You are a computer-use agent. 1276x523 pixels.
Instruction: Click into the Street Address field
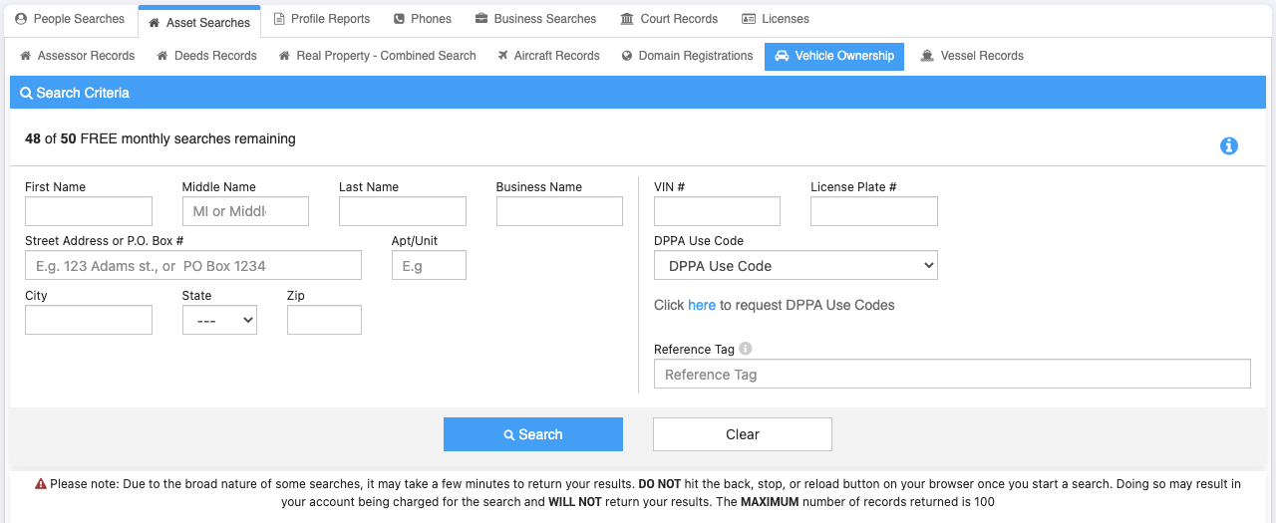[193, 266]
